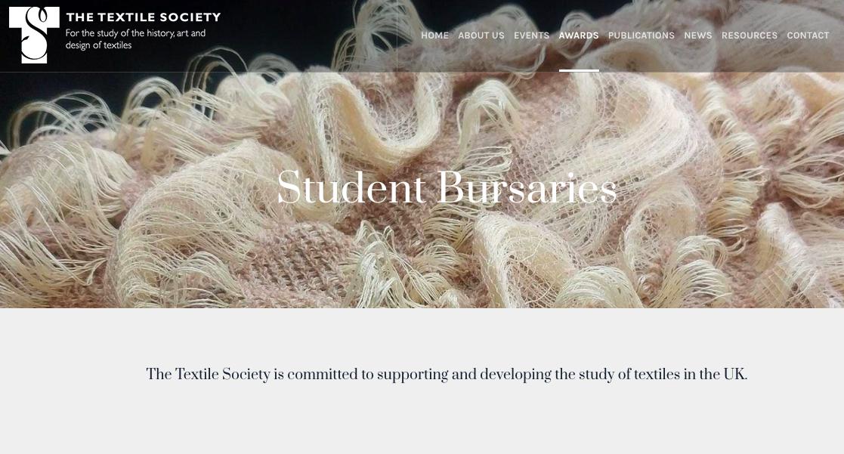844x454 pixels.
Task: Open the Home menu item
Action: click(x=435, y=36)
